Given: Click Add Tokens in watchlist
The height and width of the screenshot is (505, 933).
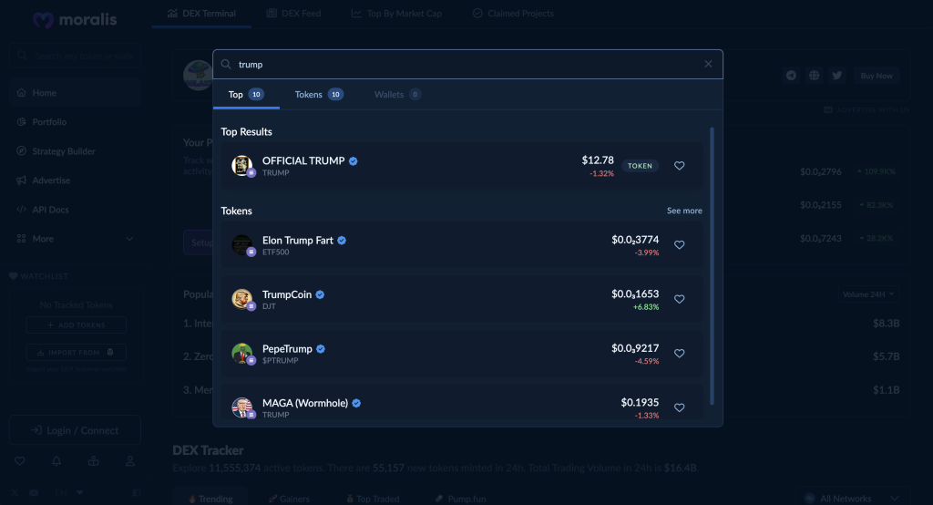Looking at the screenshot, I should point(77,325).
